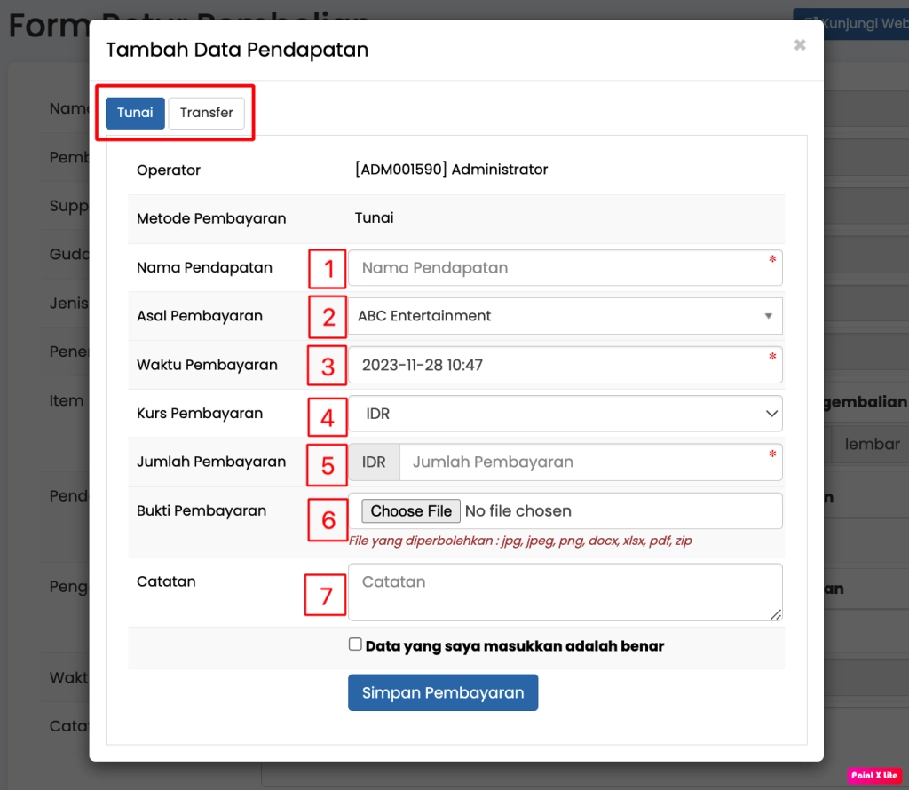Expand the Kurs Pembayaran currency dropdown
The width and height of the screenshot is (909, 790).
565,414
